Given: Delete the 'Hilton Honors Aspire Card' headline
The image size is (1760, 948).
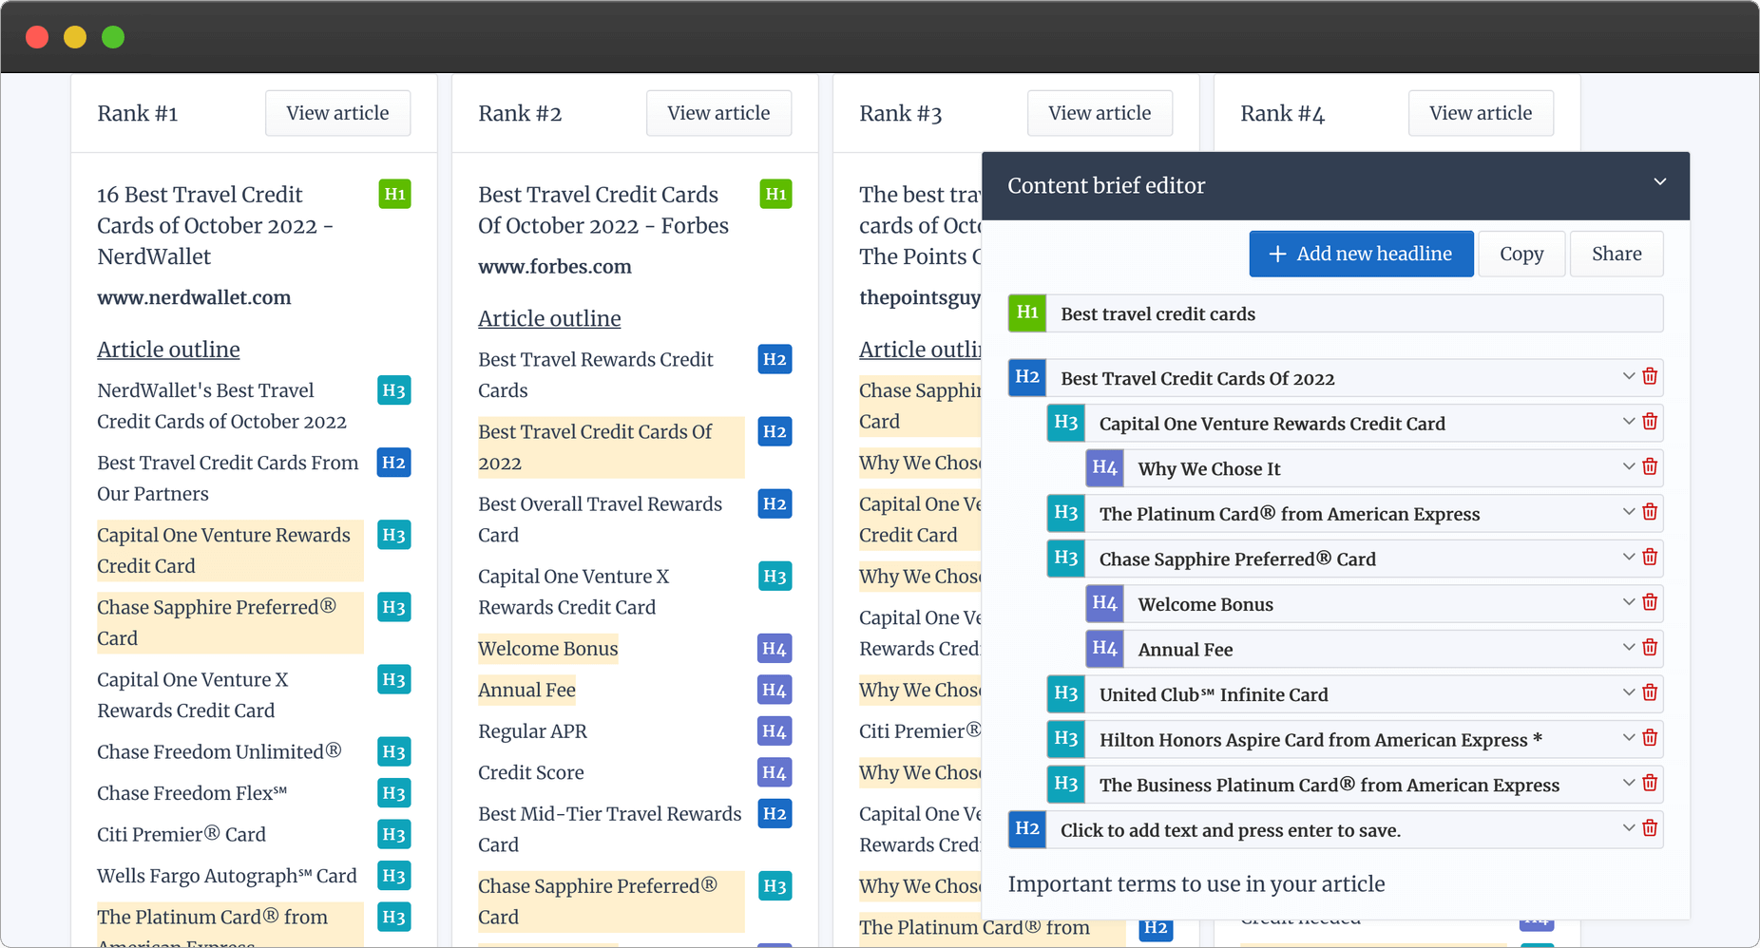Looking at the screenshot, I should [x=1650, y=738].
